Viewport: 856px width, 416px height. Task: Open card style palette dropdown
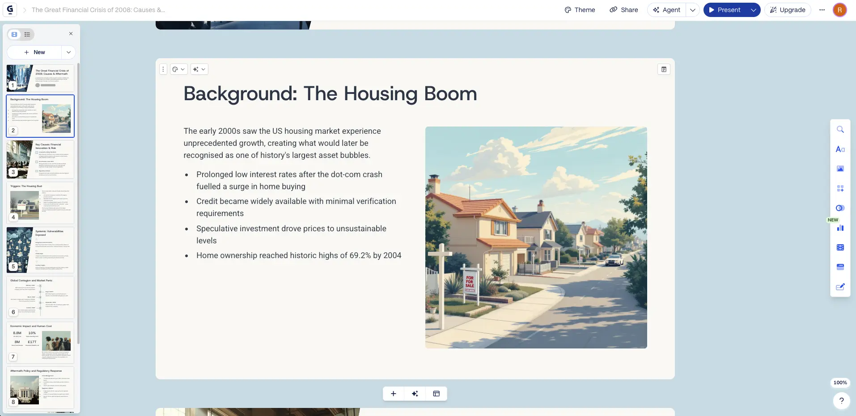click(178, 69)
